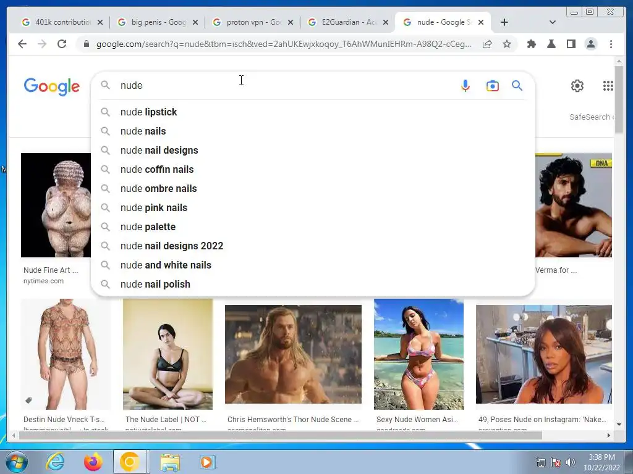Open the Chrome Labs flask icon
Screen dimensions: 633x474
click(551, 44)
